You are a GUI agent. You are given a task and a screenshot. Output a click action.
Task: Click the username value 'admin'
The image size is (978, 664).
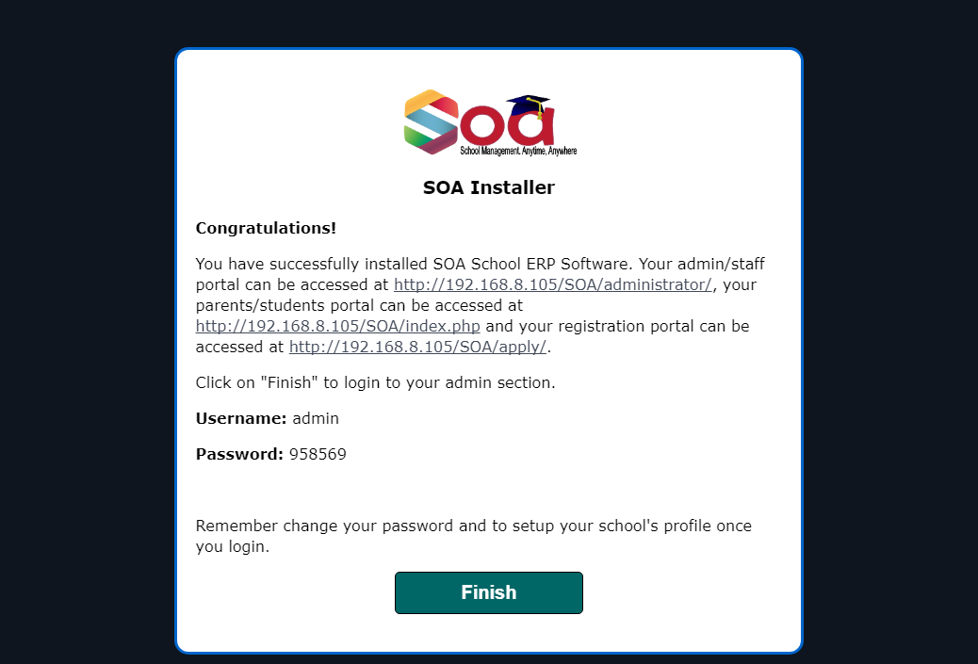click(316, 418)
